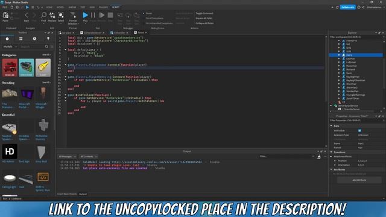Click the Resume button in Test group

(x=101, y=15)
